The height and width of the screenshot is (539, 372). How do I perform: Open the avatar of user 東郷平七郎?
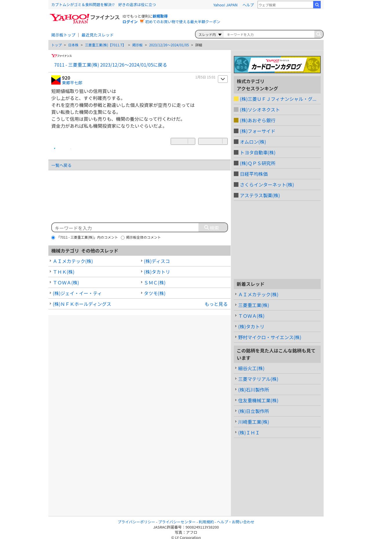point(56,80)
